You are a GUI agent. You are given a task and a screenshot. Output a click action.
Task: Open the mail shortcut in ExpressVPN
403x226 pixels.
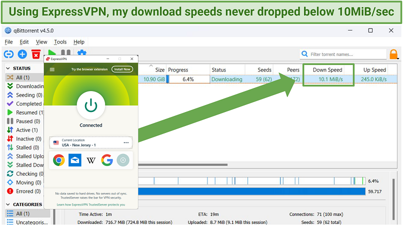pyautogui.click(x=75, y=160)
